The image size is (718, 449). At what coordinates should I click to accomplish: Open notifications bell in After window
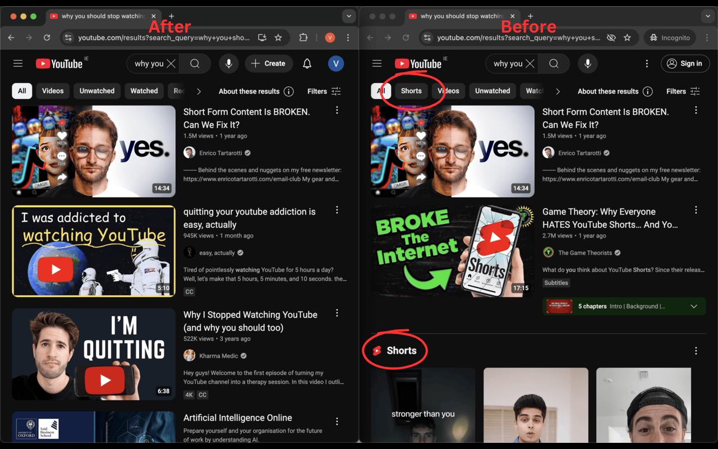(x=307, y=63)
